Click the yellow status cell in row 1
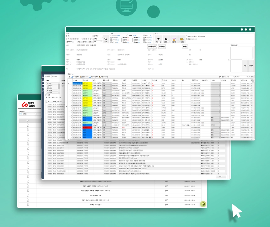This screenshot has width=270, height=227. 88,83
